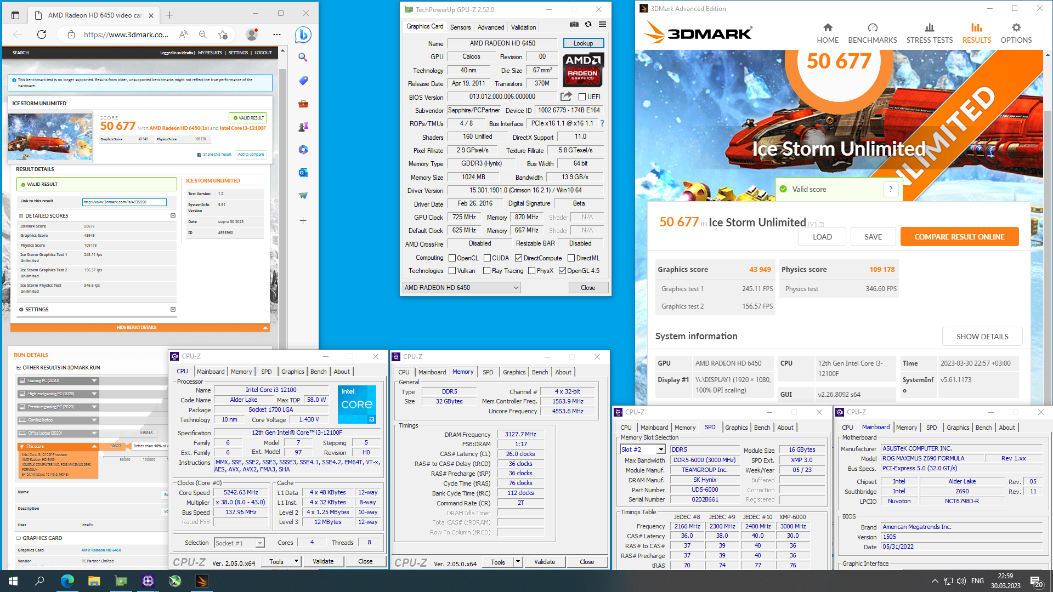
Task: Open 3DMark from taskbar
Action: [x=201, y=580]
